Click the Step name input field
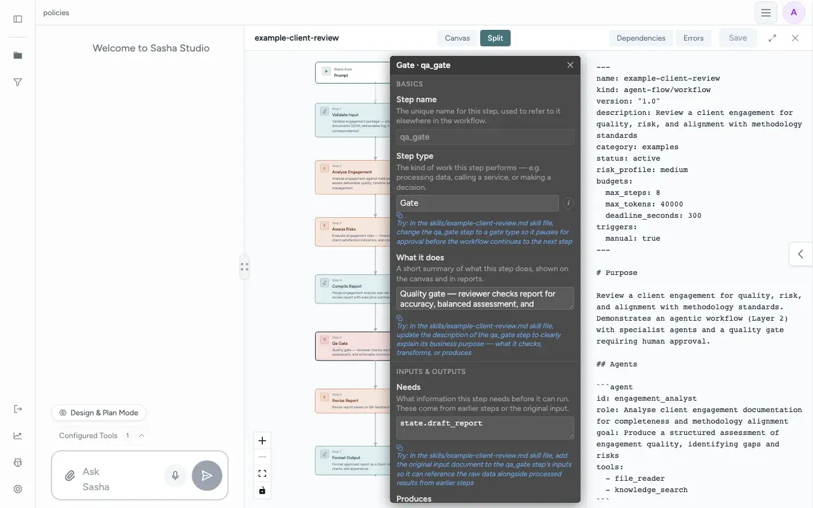This screenshot has width=813, height=508. coord(485,137)
